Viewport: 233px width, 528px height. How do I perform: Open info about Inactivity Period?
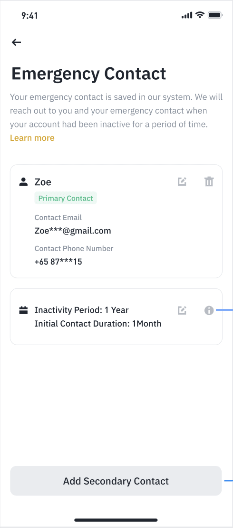click(209, 310)
